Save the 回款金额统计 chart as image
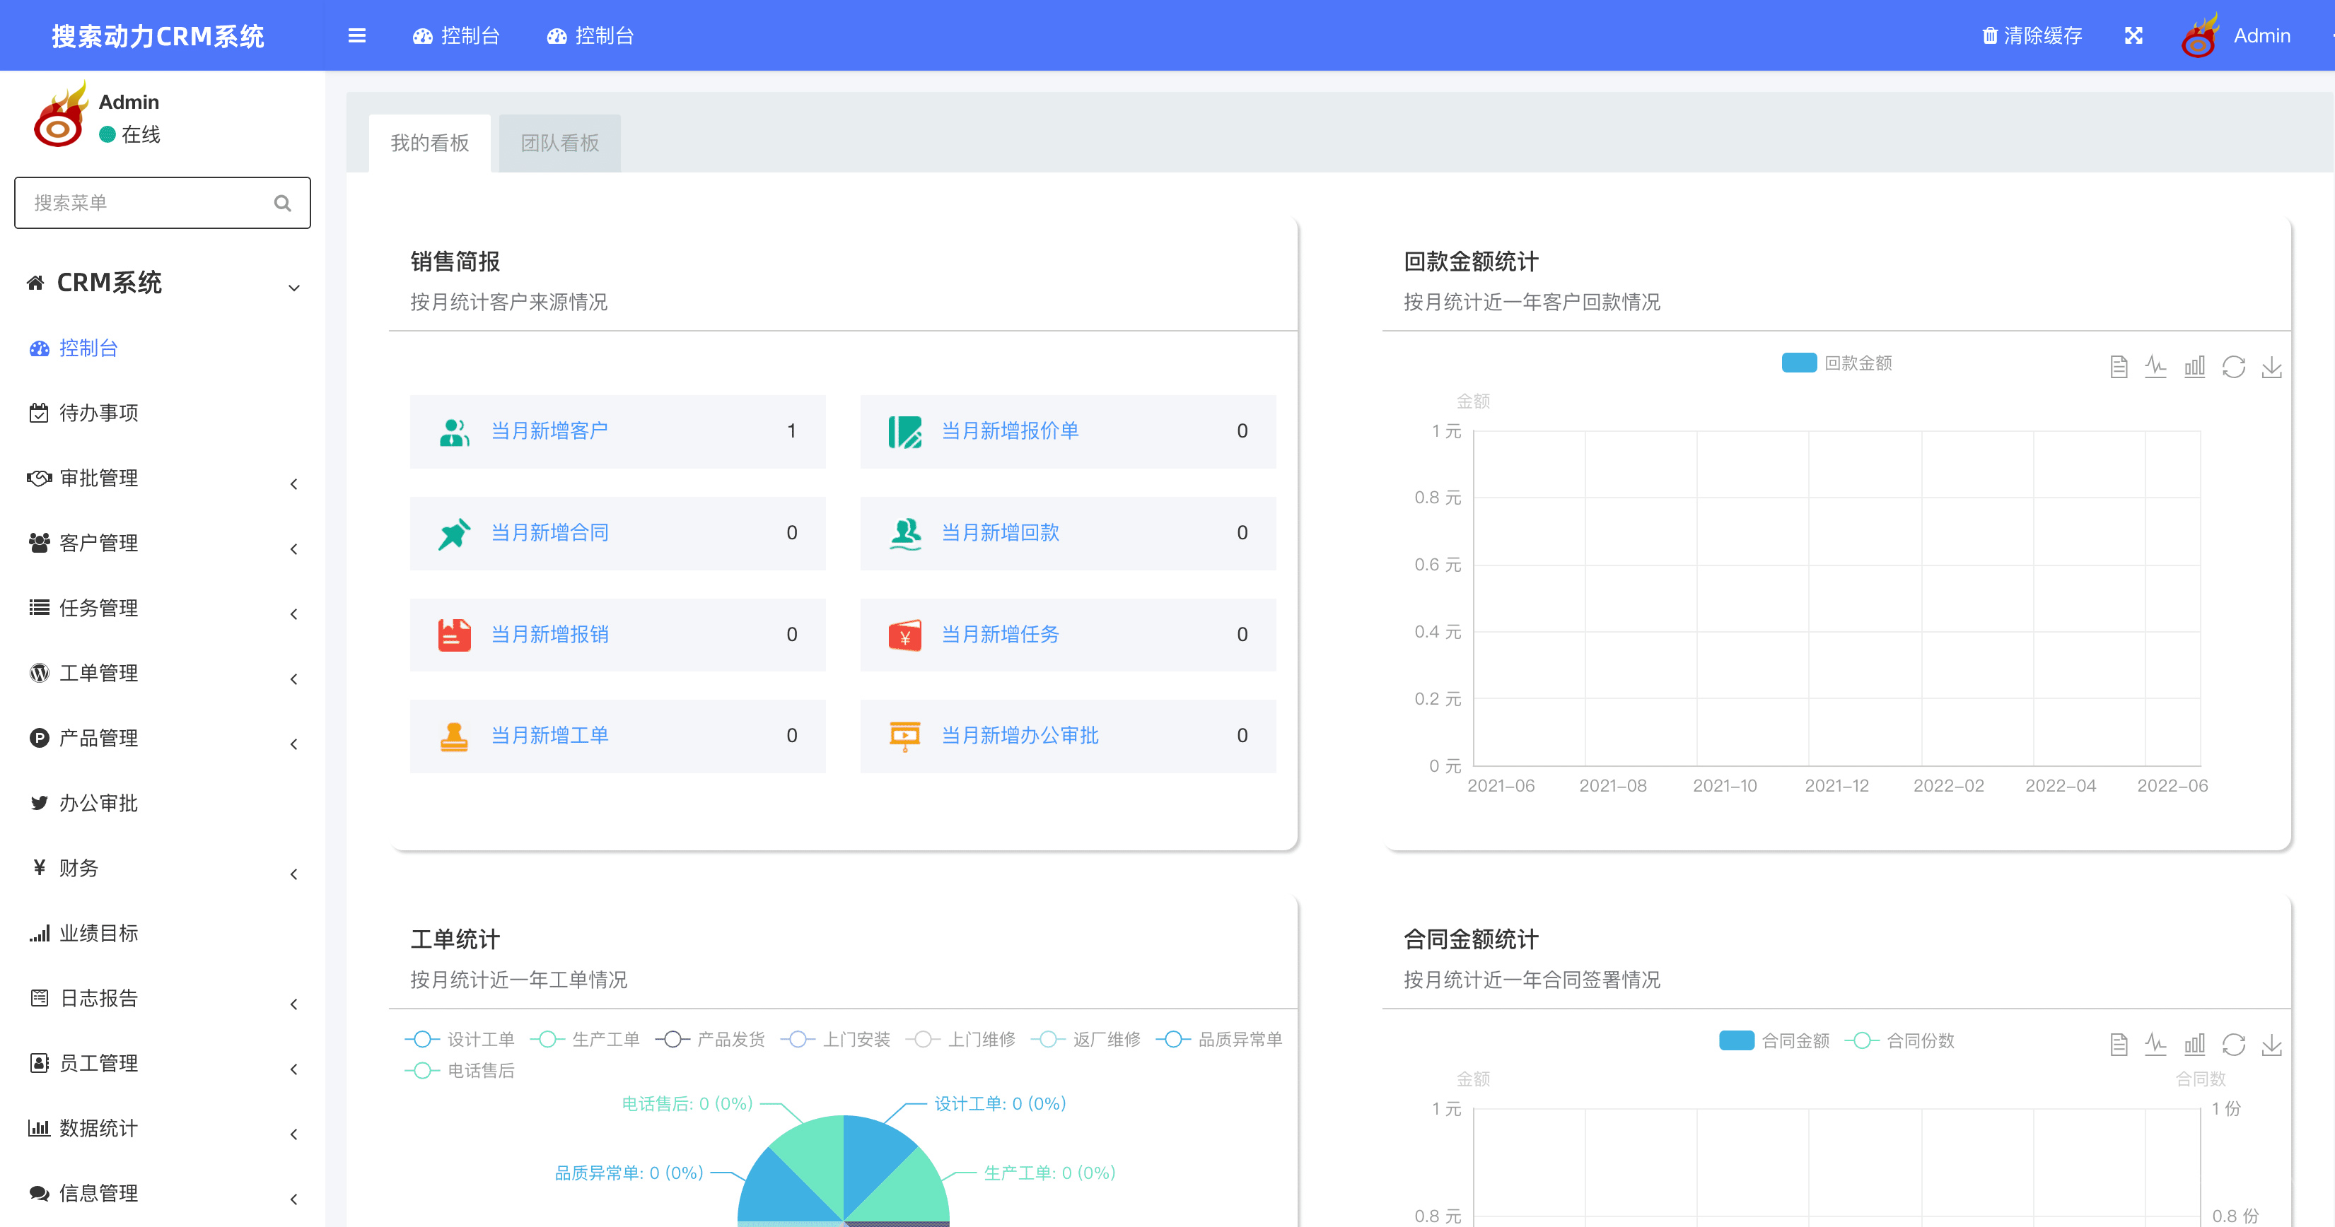The height and width of the screenshot is (1227, 2335). (2271, 366)
